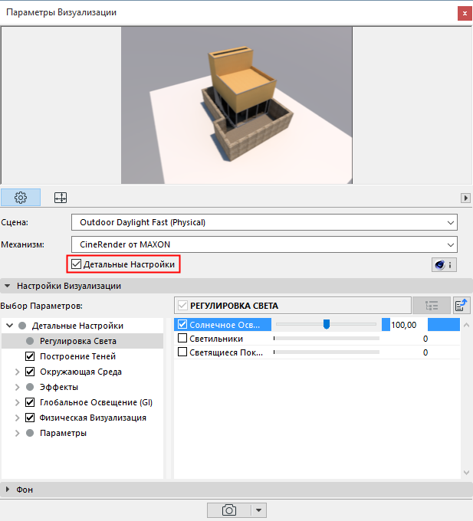Expand Глобальное Освещение (GI) node

18,402
